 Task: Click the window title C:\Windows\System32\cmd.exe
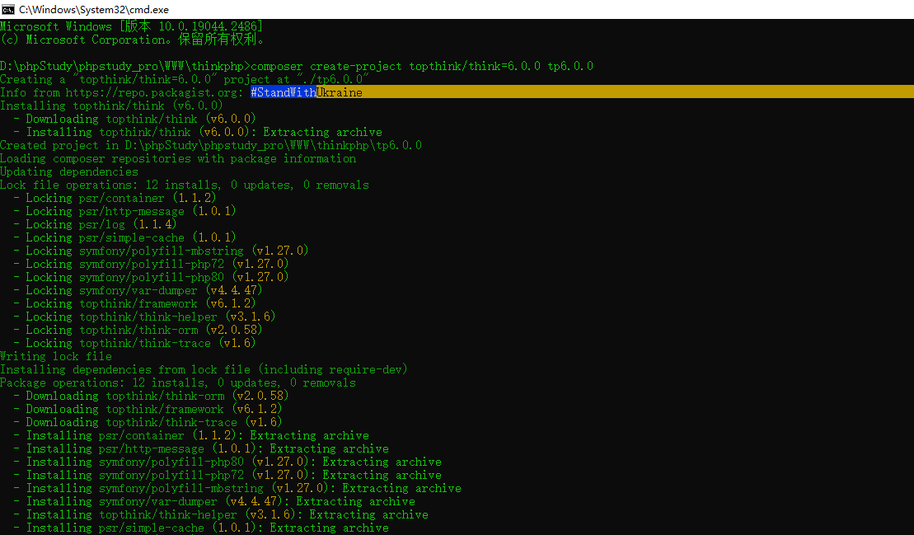(x=94, y=9)
